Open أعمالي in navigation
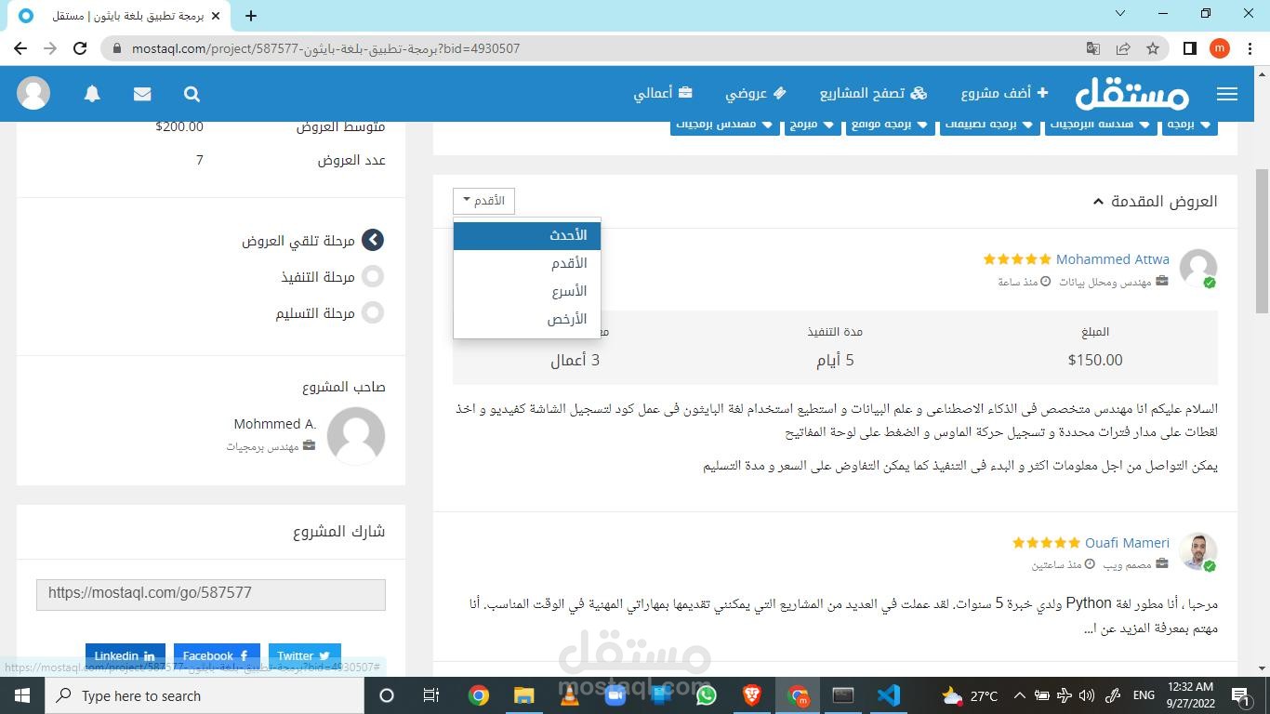1270x714 pixels. [x=663, y=93]
